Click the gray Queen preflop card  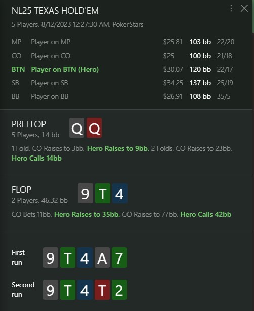(77, 128)
